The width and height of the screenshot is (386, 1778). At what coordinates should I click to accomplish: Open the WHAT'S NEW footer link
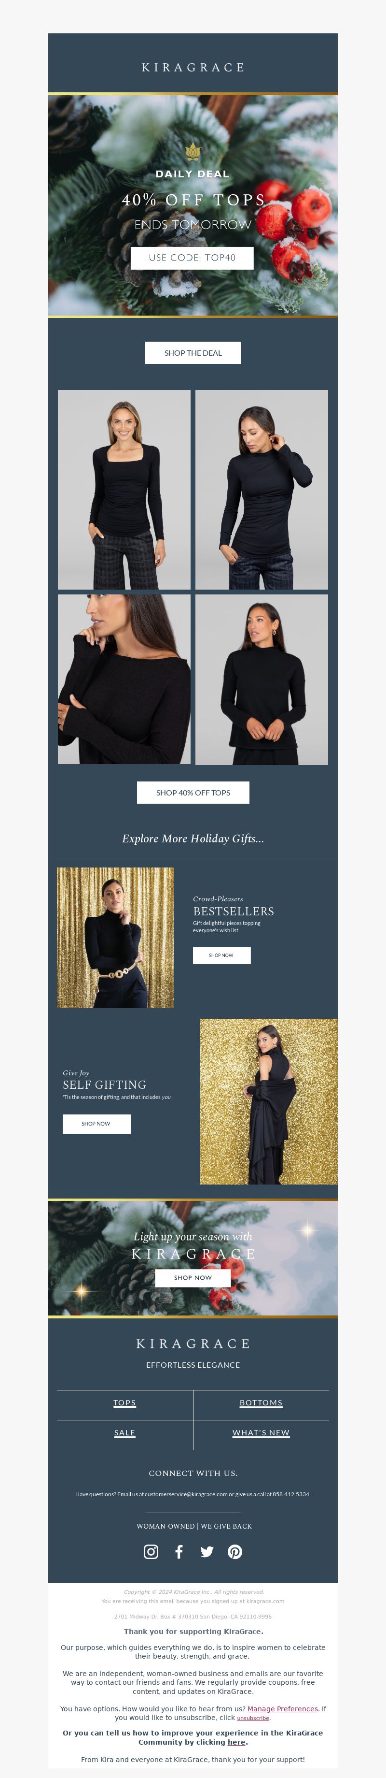pyautogui.click(x=261, y=1433)
